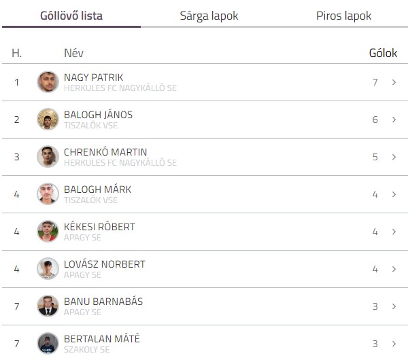Viewport: 408px width, 360px height.
Task: Switch to the Piros lapok tab
Action: [x=343, y=16]
